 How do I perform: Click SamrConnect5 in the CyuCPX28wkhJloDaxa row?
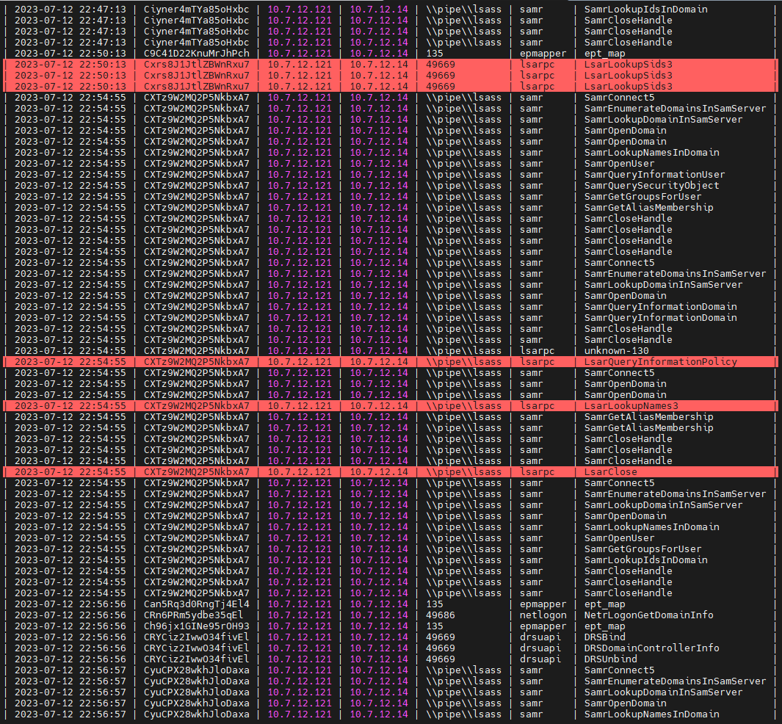click(x=620, y=670)
